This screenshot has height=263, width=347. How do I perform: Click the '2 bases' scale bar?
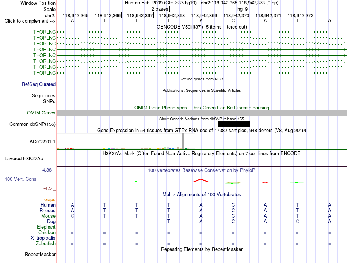[202, 9]
